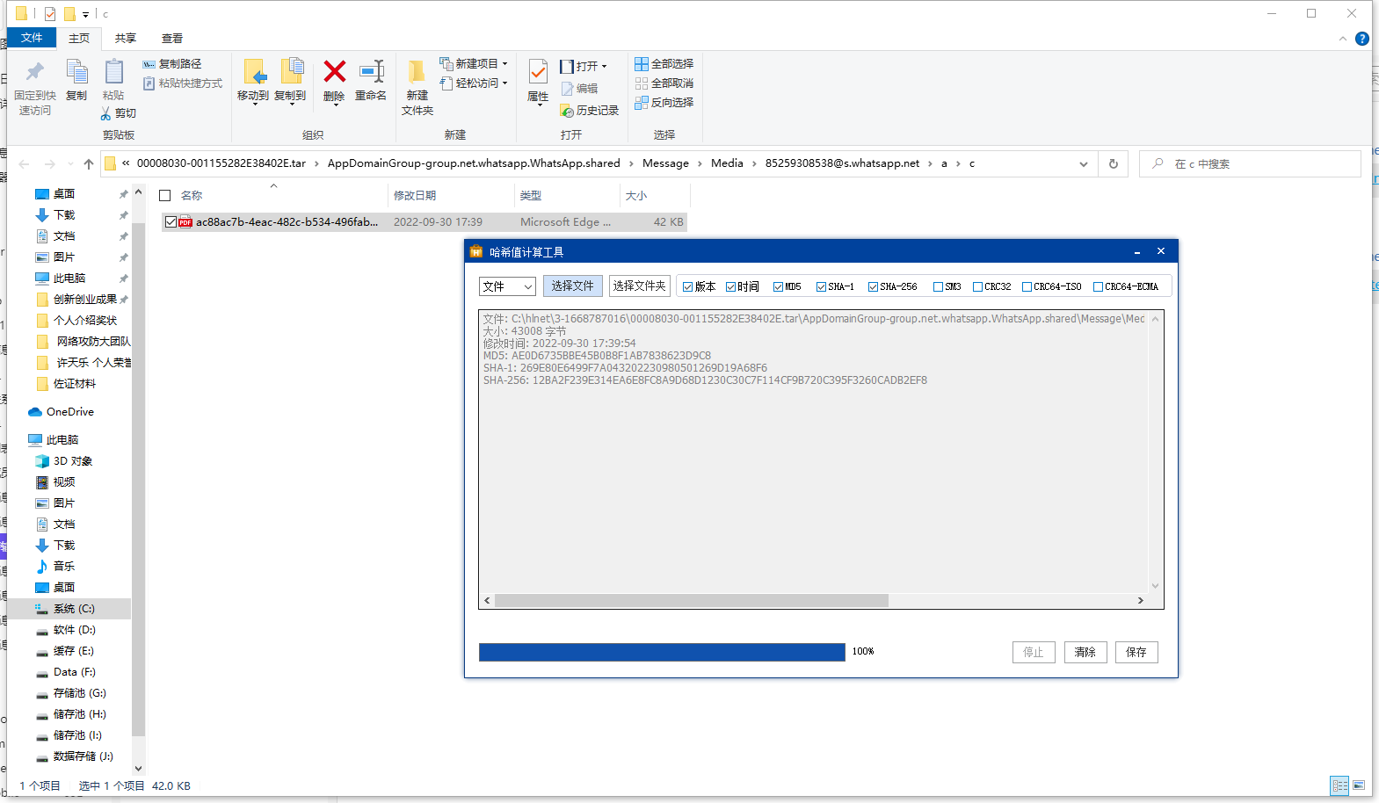Click Paste Shortcut (粘贴快捷方式)
1379x803 pixels.
pos(183,83)
